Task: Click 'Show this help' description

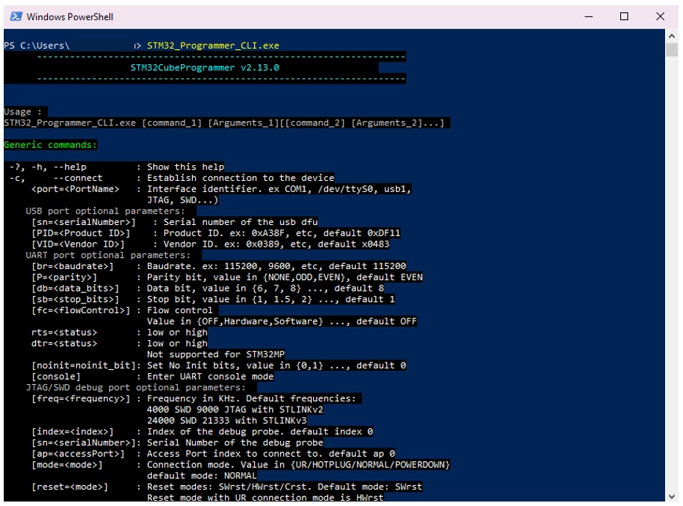Action: [x=185, y=167]
